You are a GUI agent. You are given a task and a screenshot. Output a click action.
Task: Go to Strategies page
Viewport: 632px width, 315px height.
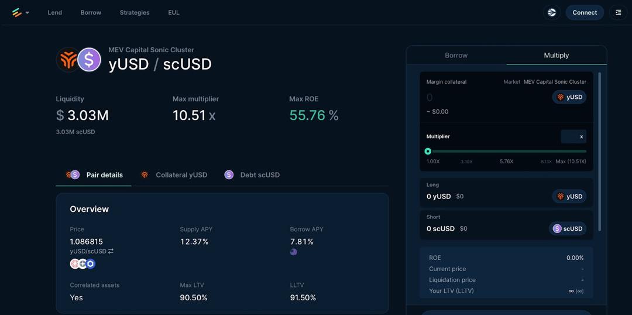point(135,12)
